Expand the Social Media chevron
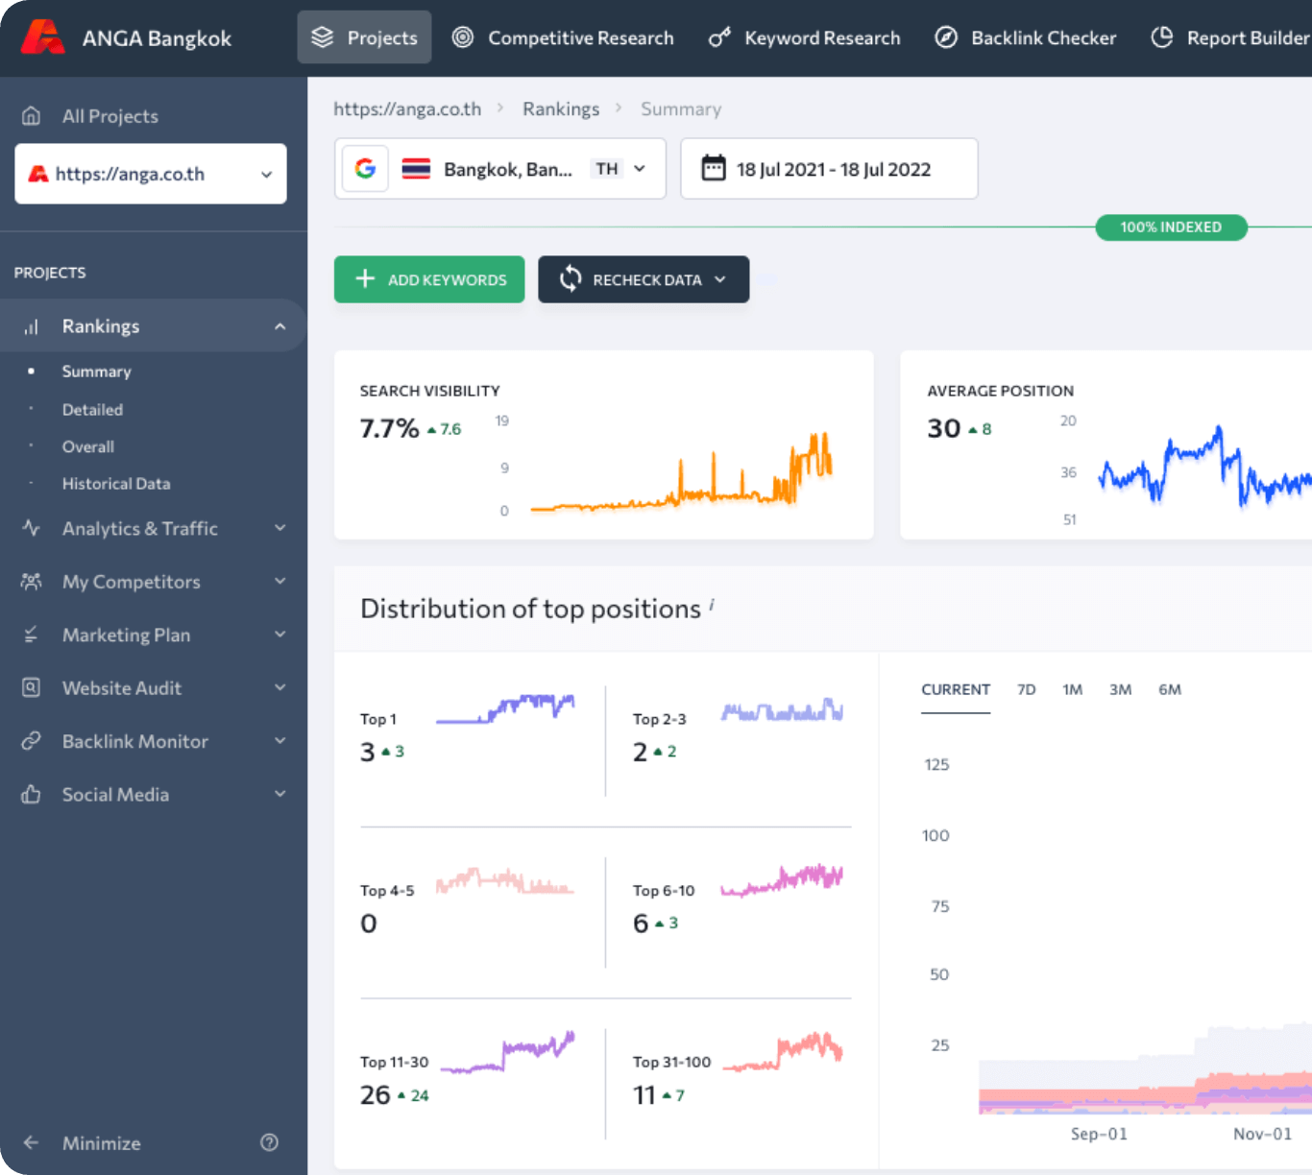Screen dimensions: 1312x1175 tap(280, 794)
